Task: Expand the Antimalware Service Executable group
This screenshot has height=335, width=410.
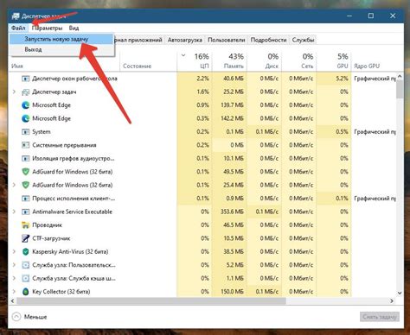Action: pyautogui.click(x=14, y=212)
